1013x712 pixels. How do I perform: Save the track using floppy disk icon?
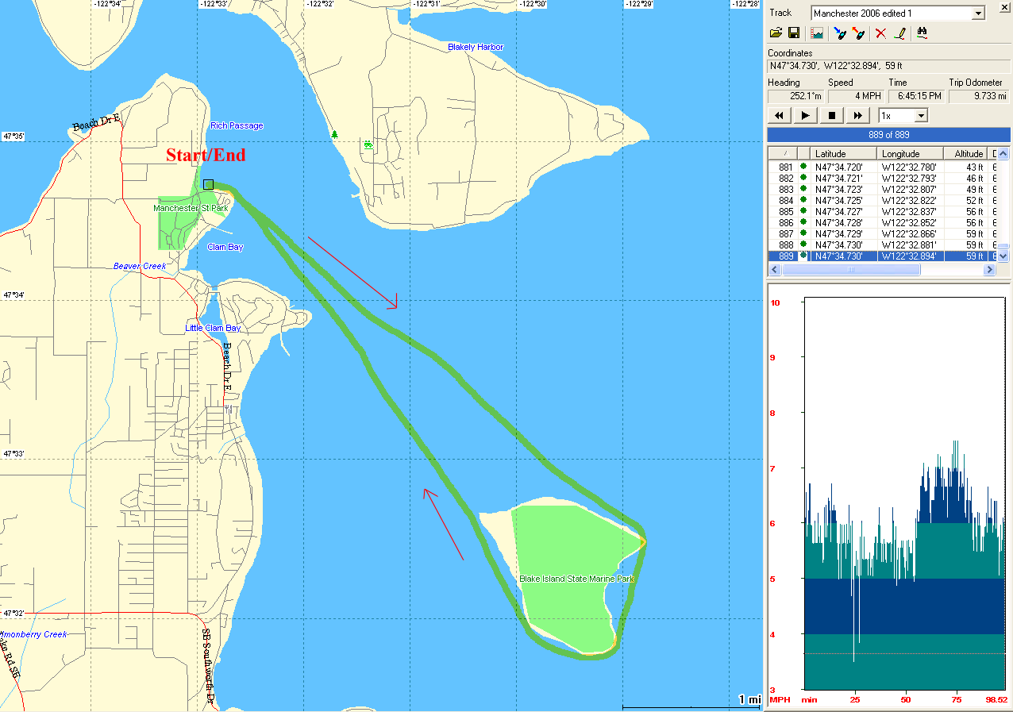[793, 33]
